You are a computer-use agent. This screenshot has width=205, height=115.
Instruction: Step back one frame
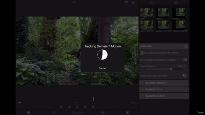(69, 107)
